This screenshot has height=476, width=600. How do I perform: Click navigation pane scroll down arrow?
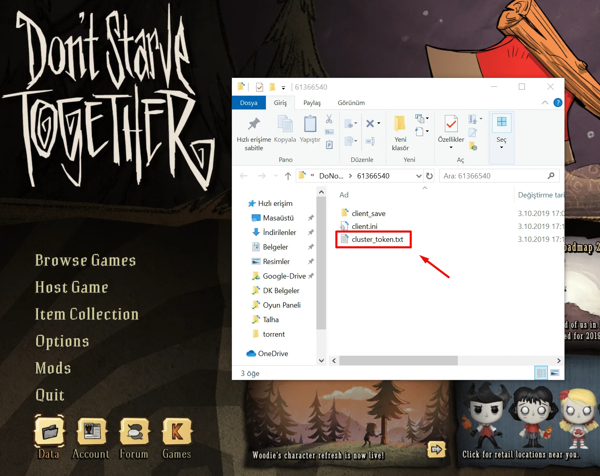321,361
